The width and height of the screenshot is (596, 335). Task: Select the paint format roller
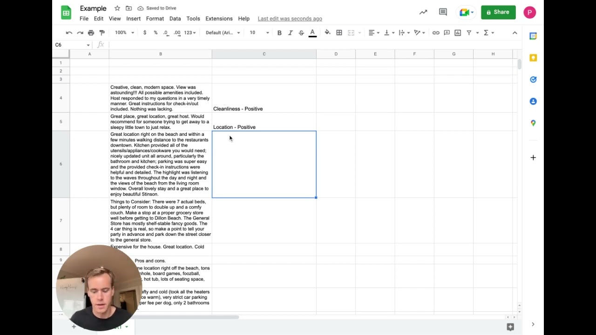[102, 33]
